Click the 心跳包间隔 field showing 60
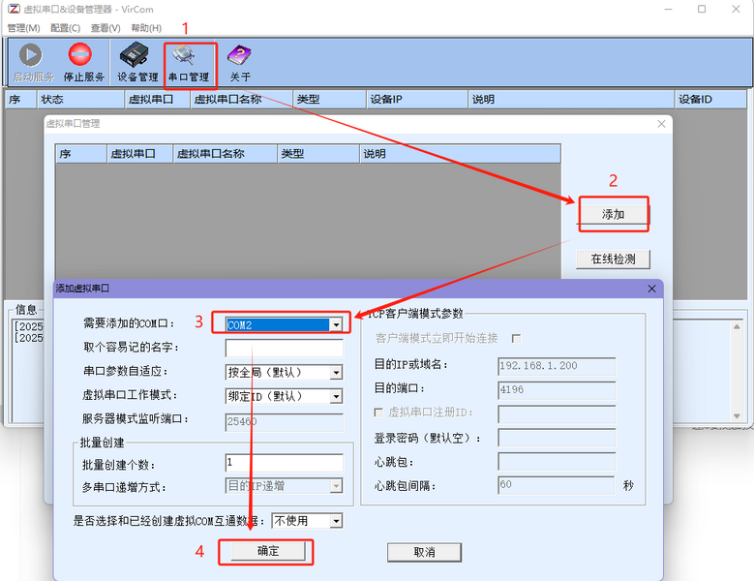This screenshot has width=754, height=581. 557,485
